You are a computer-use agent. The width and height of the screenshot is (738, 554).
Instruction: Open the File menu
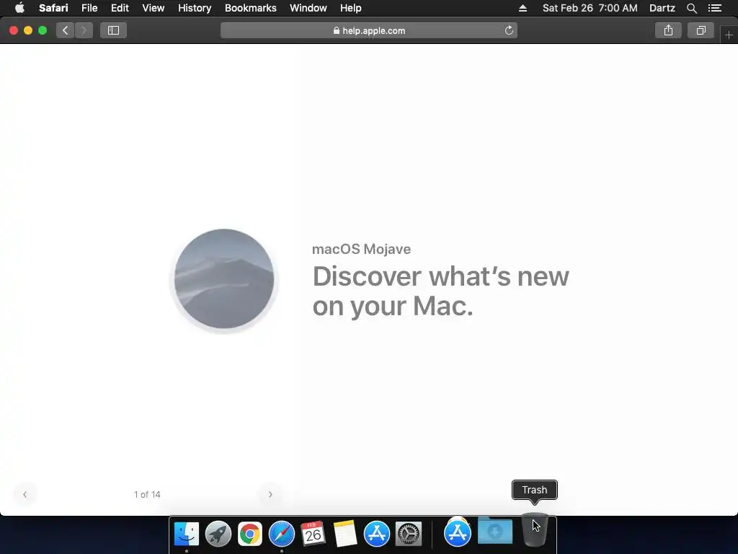(89, 8)
